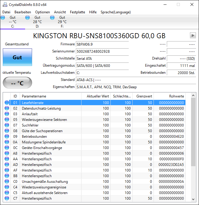Click raw value 0000023D02A5
This screenshot has width=199, height=205.
pyautogui.click(x=171, y=165)
